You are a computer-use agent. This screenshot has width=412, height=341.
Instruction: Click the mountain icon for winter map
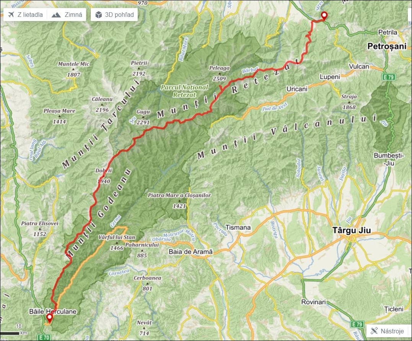[56, 15]
